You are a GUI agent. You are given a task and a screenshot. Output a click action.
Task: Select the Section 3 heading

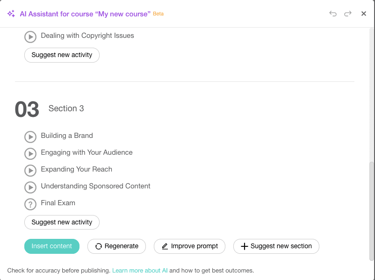(66, 108)
